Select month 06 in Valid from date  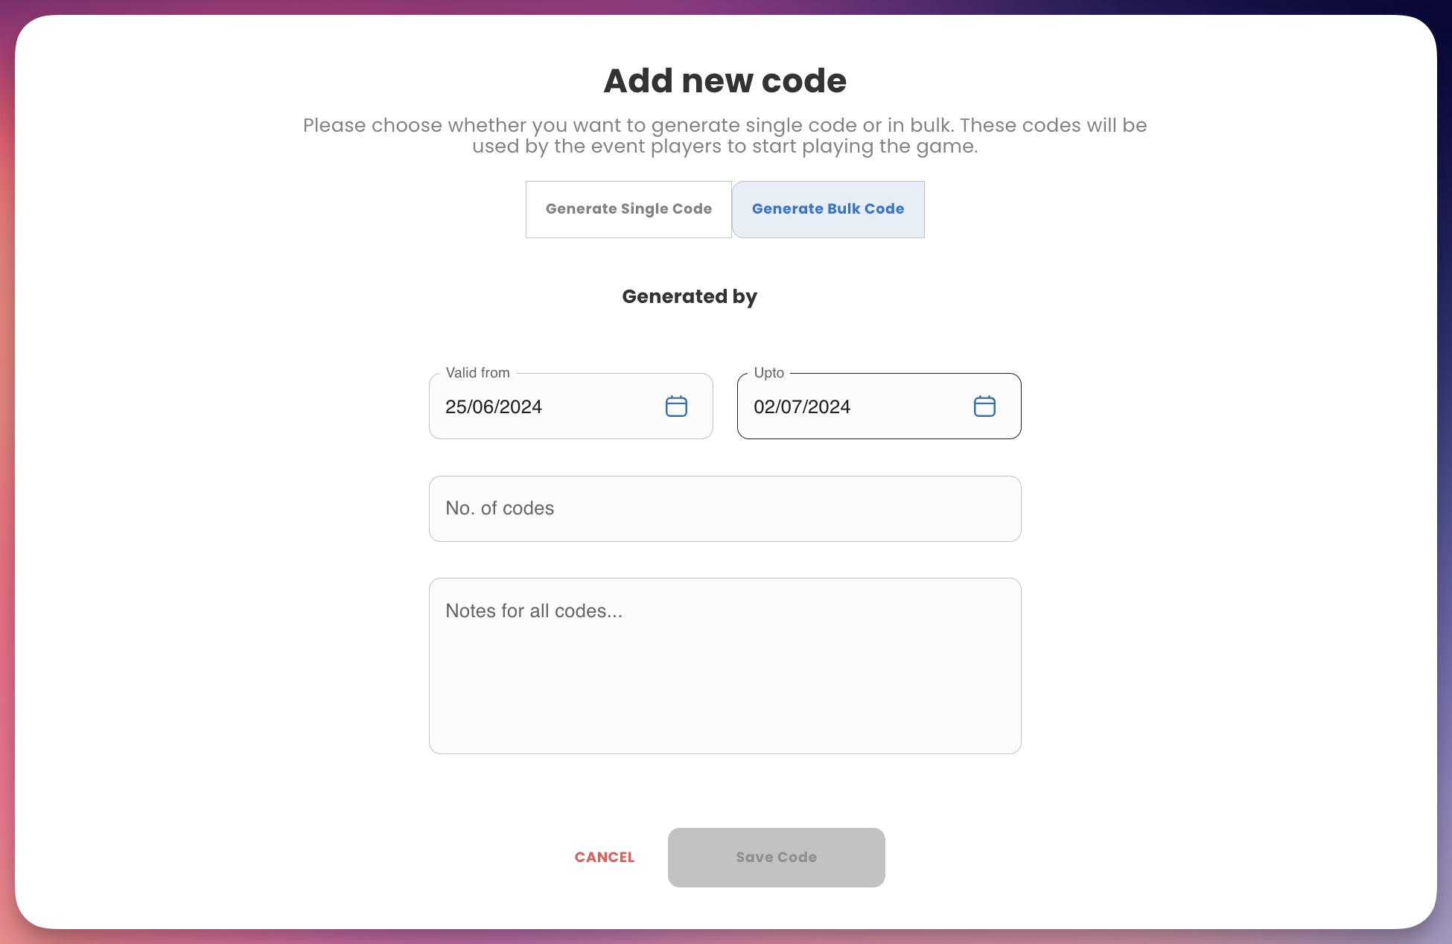tap(483, 407)
